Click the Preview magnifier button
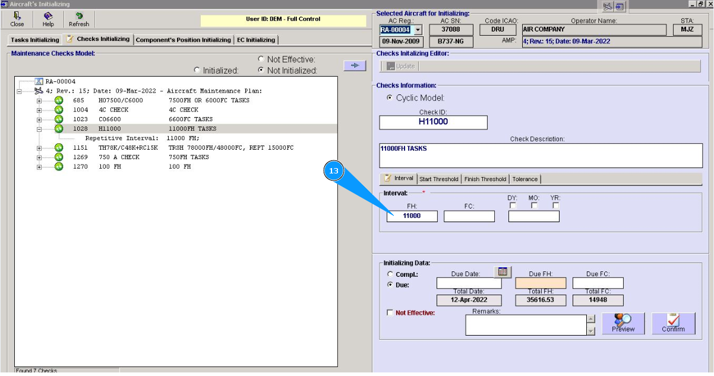The width and height of the screenshot is (714, 376). tap(623, 324)
